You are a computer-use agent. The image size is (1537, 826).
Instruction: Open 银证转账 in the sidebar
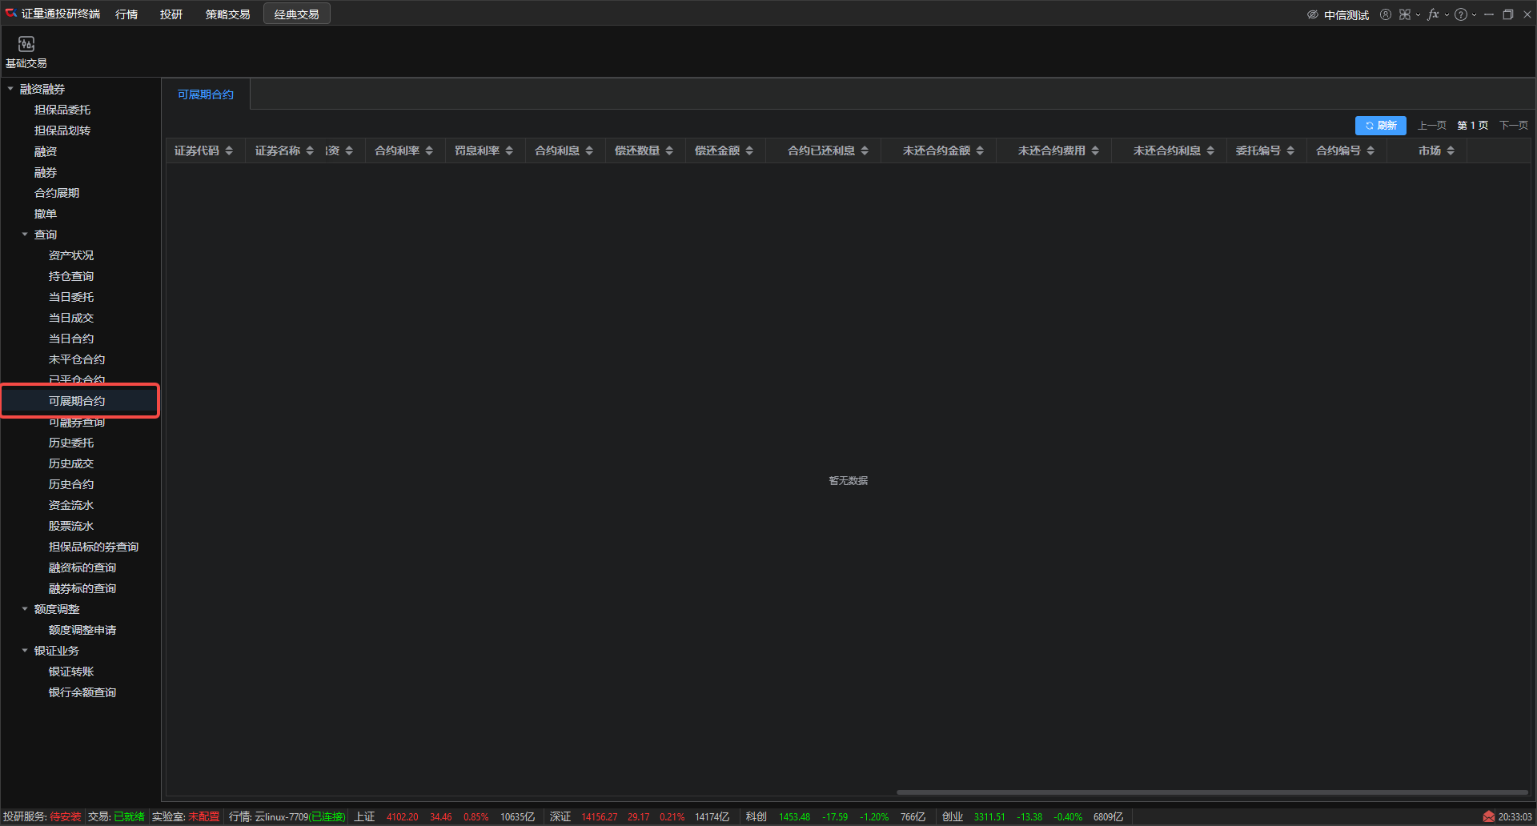(x=71, y=672)
